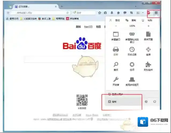This screenshot has width=171, height=133.
Task: Click the quit power icon
Action: pos(155,101)
